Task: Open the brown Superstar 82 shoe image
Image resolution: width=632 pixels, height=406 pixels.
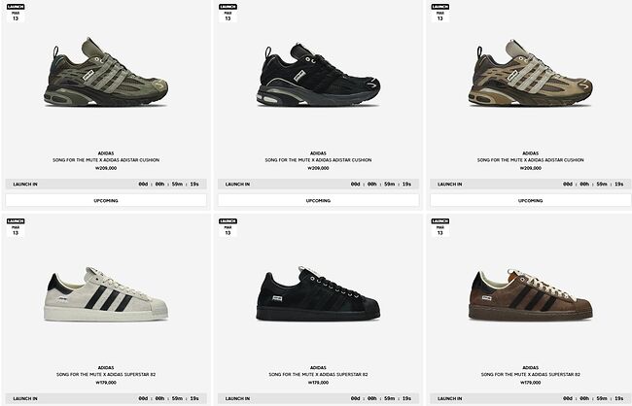Action: pyautogui.click(x=531, y=295)
